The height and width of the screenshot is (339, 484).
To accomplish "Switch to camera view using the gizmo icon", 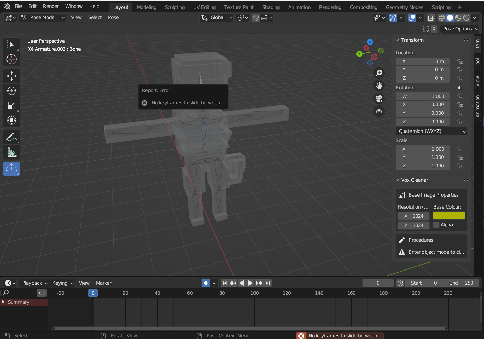I will (379, 99).
